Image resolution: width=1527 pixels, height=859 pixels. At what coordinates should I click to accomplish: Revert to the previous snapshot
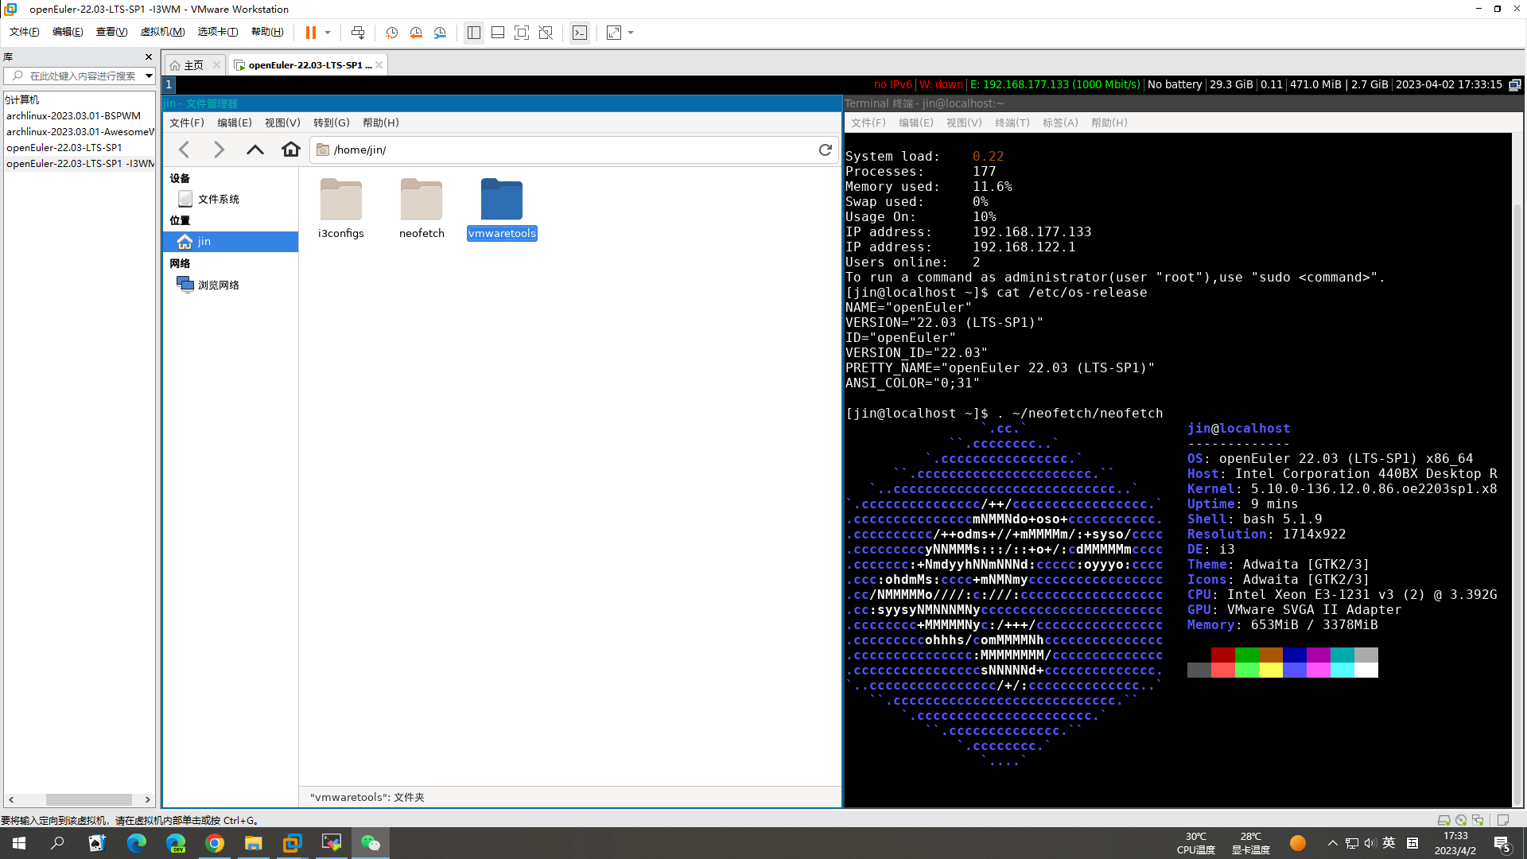[x=416, y=33]
